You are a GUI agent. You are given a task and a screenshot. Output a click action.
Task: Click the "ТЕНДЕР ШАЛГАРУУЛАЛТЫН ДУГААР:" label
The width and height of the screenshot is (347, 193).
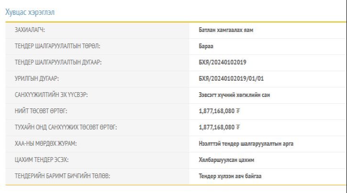click(58, 63)
